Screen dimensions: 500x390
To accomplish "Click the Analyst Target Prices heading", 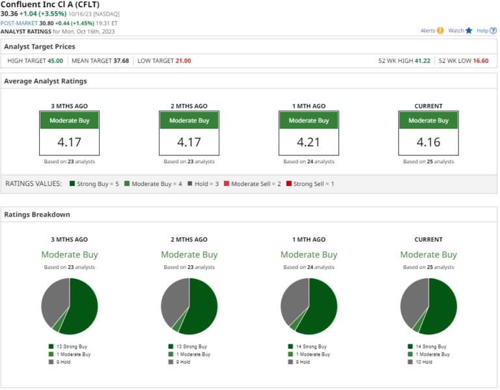I will pyautogui.click(x=40, y=47).
